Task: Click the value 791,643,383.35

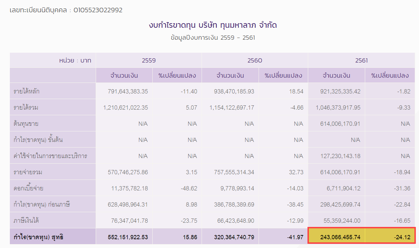Action: [x=128, y=92]
